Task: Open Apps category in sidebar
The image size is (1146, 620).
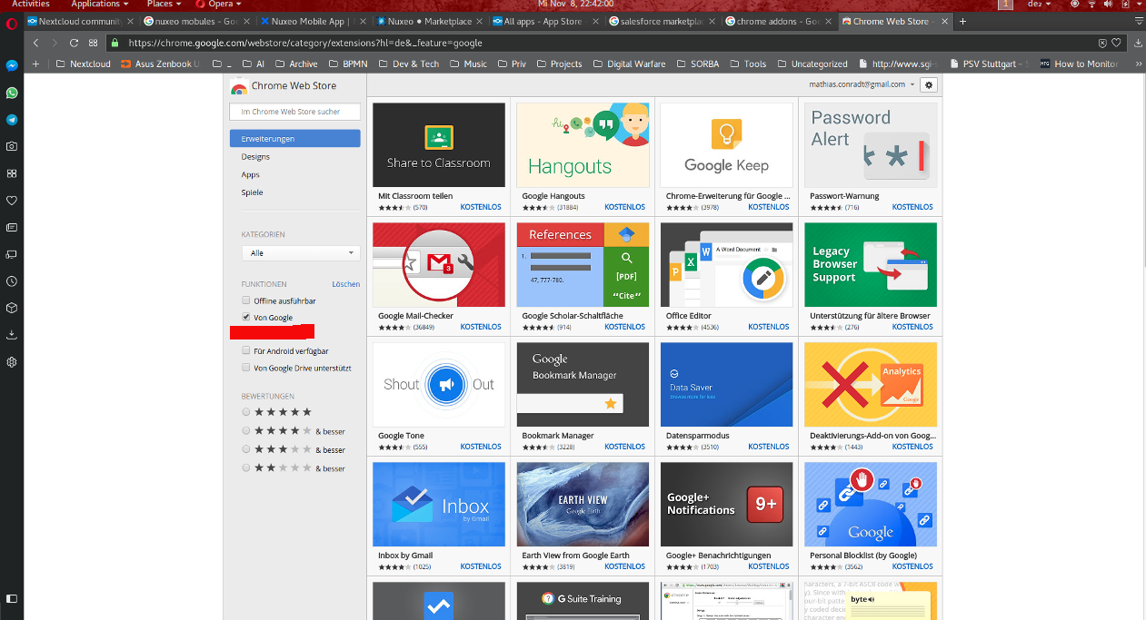Action: pos(250,174)
